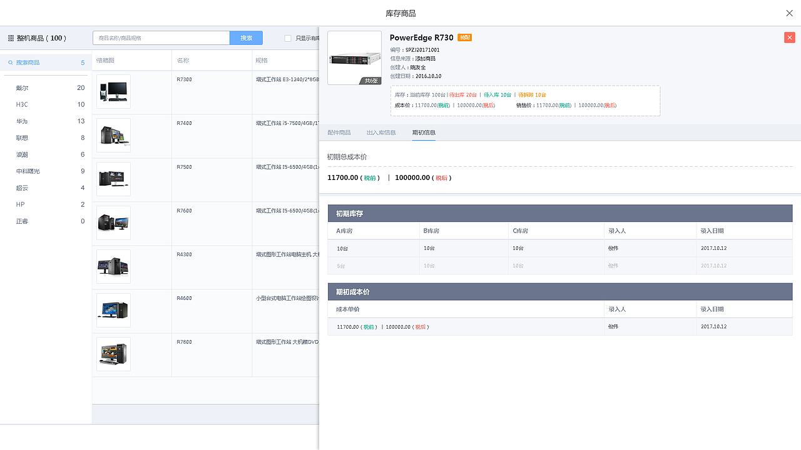Screen dimensions: 801x450
Task: Click the 初期总成本价 heading
Action: (347, 157)
